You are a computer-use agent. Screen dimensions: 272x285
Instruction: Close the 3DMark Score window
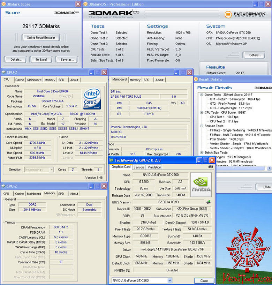pos(78,4)
